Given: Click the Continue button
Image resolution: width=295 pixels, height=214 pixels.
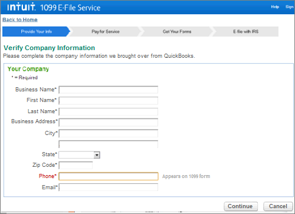Looking at the screenshot, I should click(x=241, y=206).
